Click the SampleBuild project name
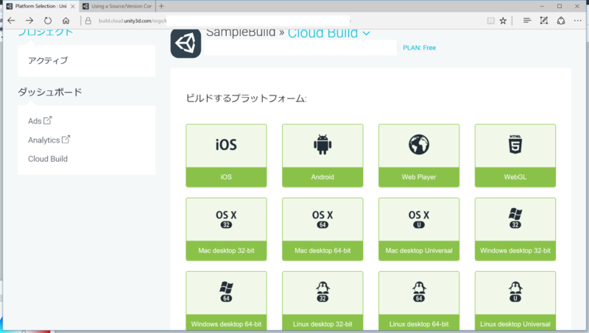The width and height of the screenshot is (589, 333). (241, 33)
